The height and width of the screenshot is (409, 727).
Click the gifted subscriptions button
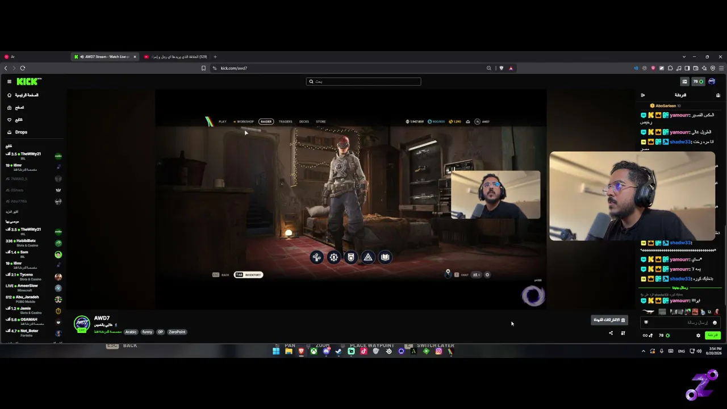609,320
